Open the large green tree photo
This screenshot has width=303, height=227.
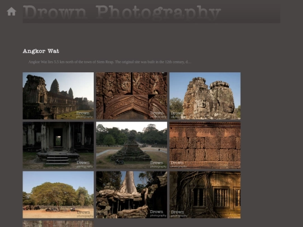coord(58,194)
